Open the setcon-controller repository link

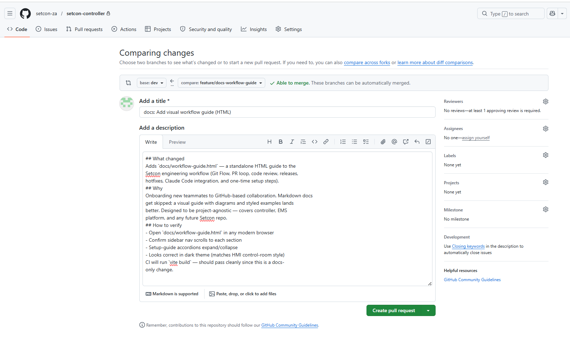[x=86, y=13]
